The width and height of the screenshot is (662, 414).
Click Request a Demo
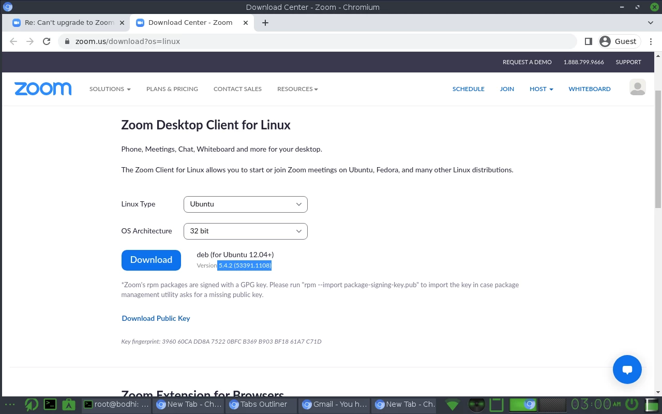[x=527, y=62]
